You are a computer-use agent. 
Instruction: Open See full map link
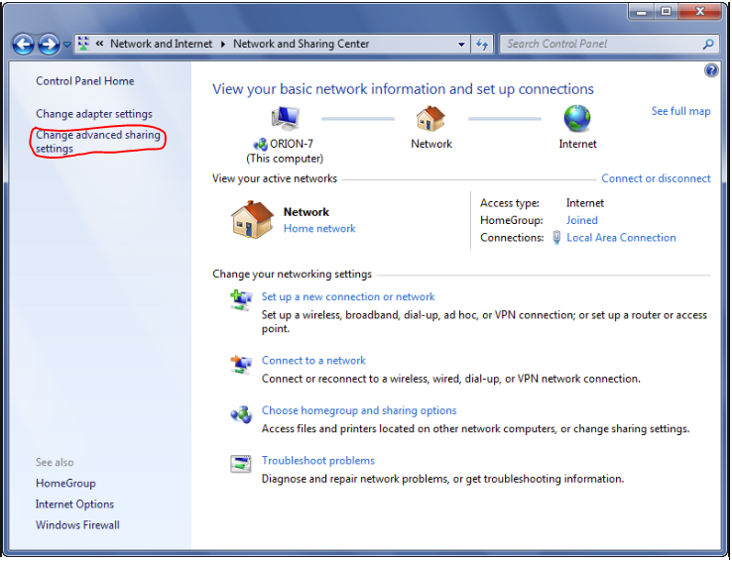point(680,111)
